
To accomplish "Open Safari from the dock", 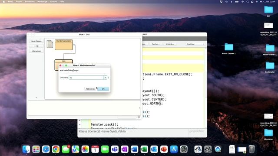I will [46, 149].
